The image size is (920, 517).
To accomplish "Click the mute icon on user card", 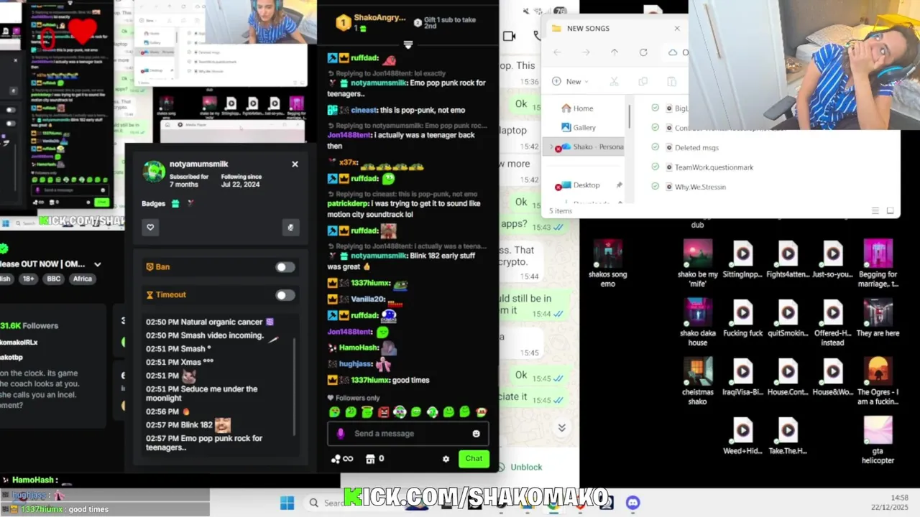I will click(x=290, y=227).
